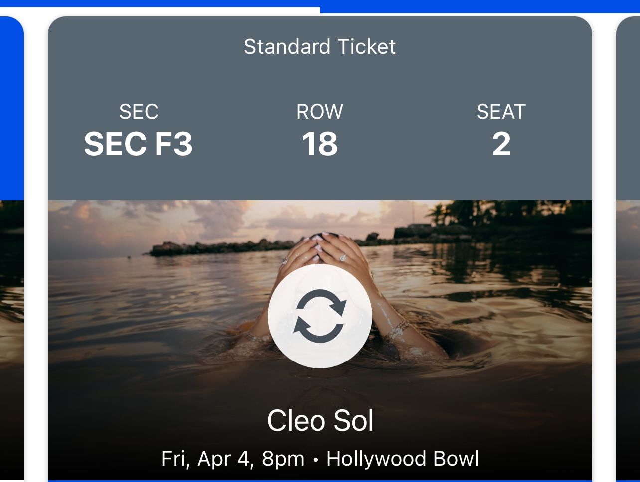Tap the circular refresh arrows icon
The height and width of the screenshot is (482, 640).
tap(320, 316)
